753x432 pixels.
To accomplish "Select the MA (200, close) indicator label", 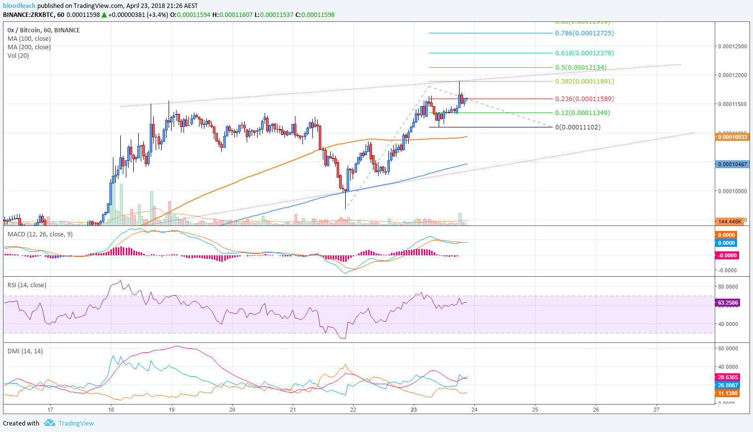I will [x=29, y=47].
